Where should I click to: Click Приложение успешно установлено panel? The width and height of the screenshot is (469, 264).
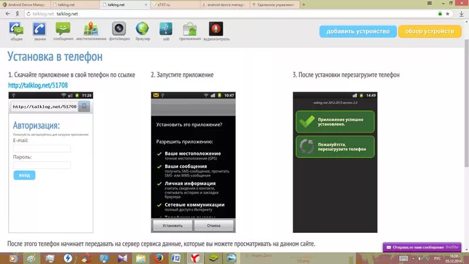point(335,121)
